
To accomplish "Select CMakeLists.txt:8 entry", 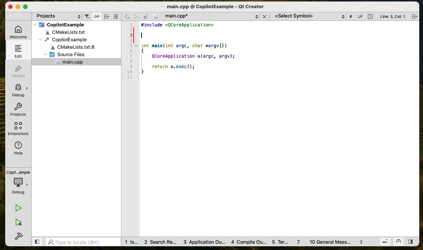I will 76,47.
